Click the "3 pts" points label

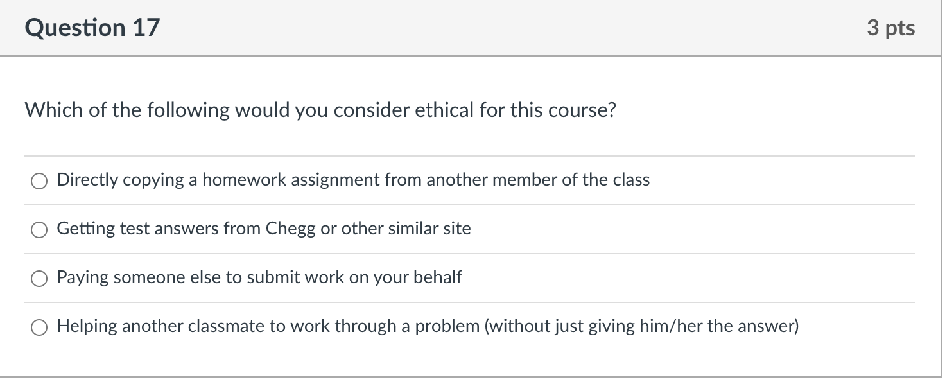(890, 28)
